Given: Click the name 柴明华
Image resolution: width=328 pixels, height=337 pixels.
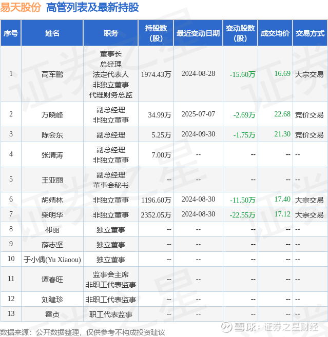Looking at the screenshot, I should tap(52, 215).
